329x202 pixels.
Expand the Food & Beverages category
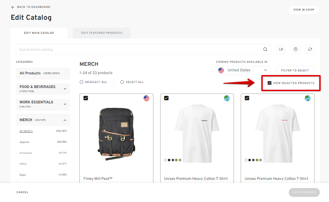(x=65, y=89)
